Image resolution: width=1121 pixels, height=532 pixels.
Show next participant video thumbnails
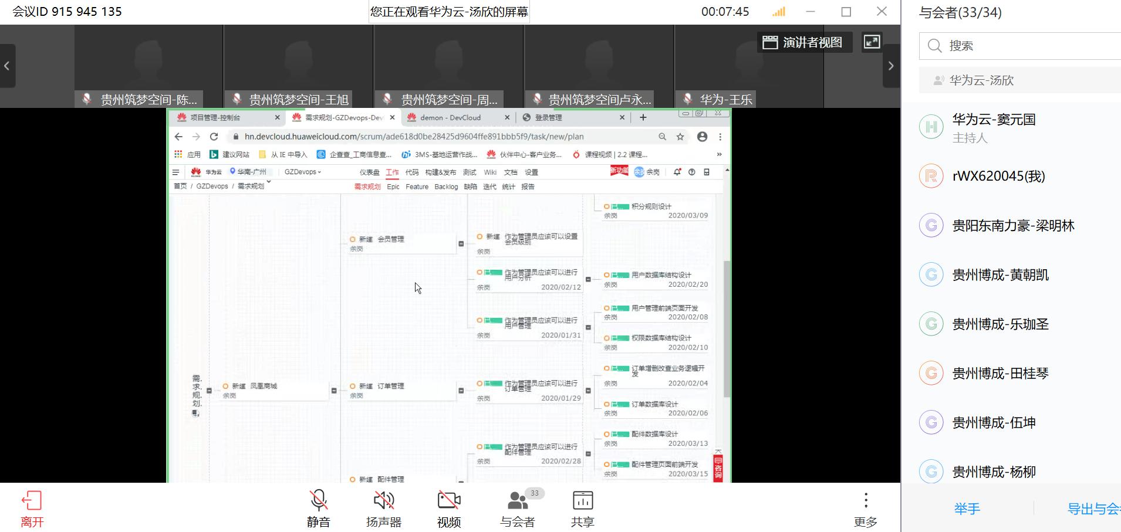(x=891, y=66)
